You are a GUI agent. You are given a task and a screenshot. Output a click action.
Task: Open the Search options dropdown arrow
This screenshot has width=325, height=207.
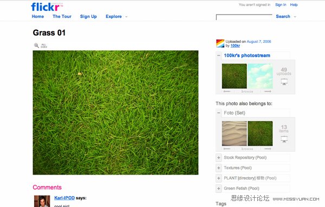(295, 17)
